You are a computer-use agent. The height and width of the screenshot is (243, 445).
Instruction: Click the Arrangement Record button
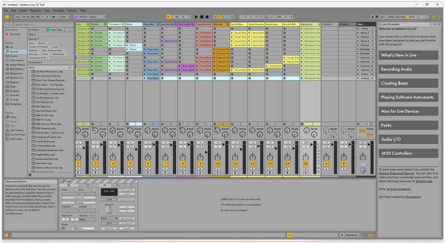point(207,17)
